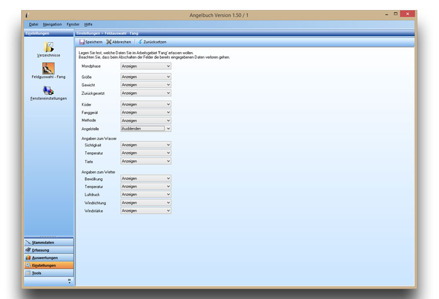Click the Speichern disk icon
The image size is (439, 299).
[x=82, y=42]
